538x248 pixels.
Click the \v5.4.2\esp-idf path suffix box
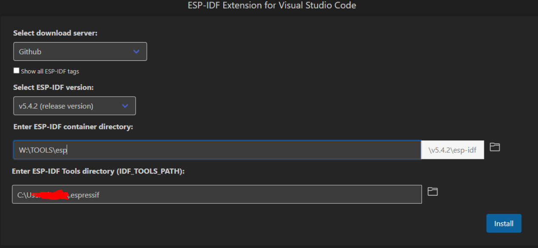[x=453, y=150]
